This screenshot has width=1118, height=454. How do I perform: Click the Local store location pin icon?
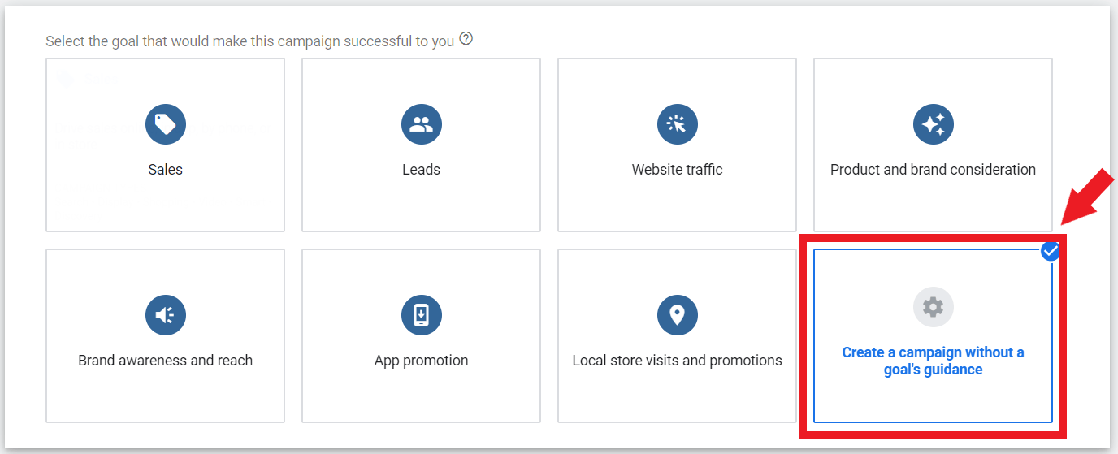click(677, 315)
